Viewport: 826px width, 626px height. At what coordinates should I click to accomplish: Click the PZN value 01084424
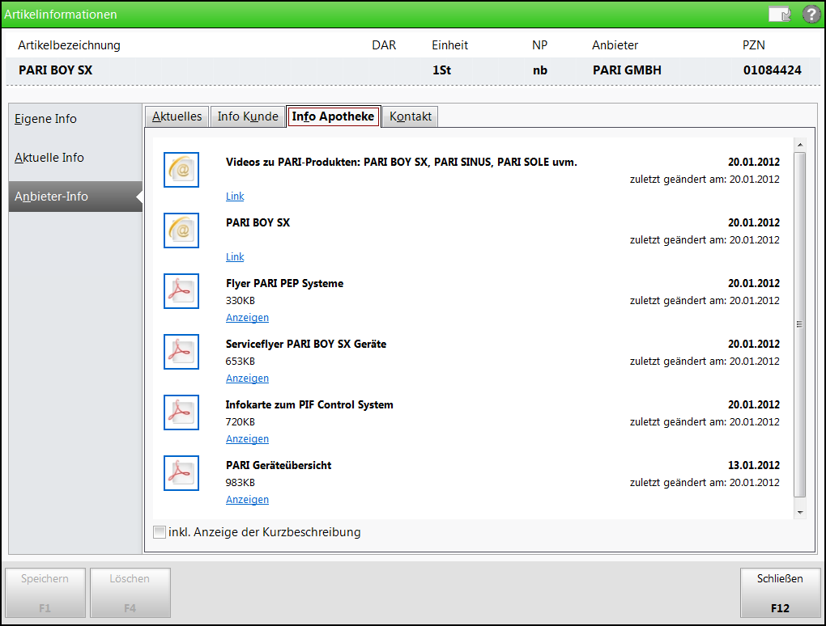(773, 70)
